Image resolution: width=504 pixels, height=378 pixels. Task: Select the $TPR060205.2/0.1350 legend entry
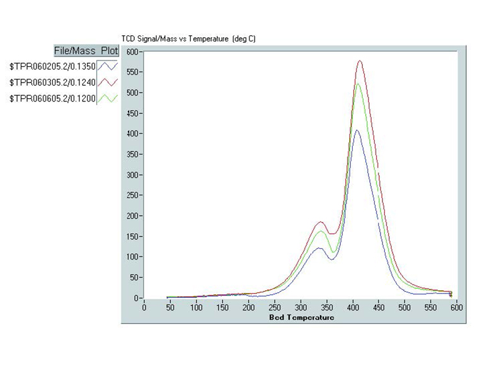52,66
